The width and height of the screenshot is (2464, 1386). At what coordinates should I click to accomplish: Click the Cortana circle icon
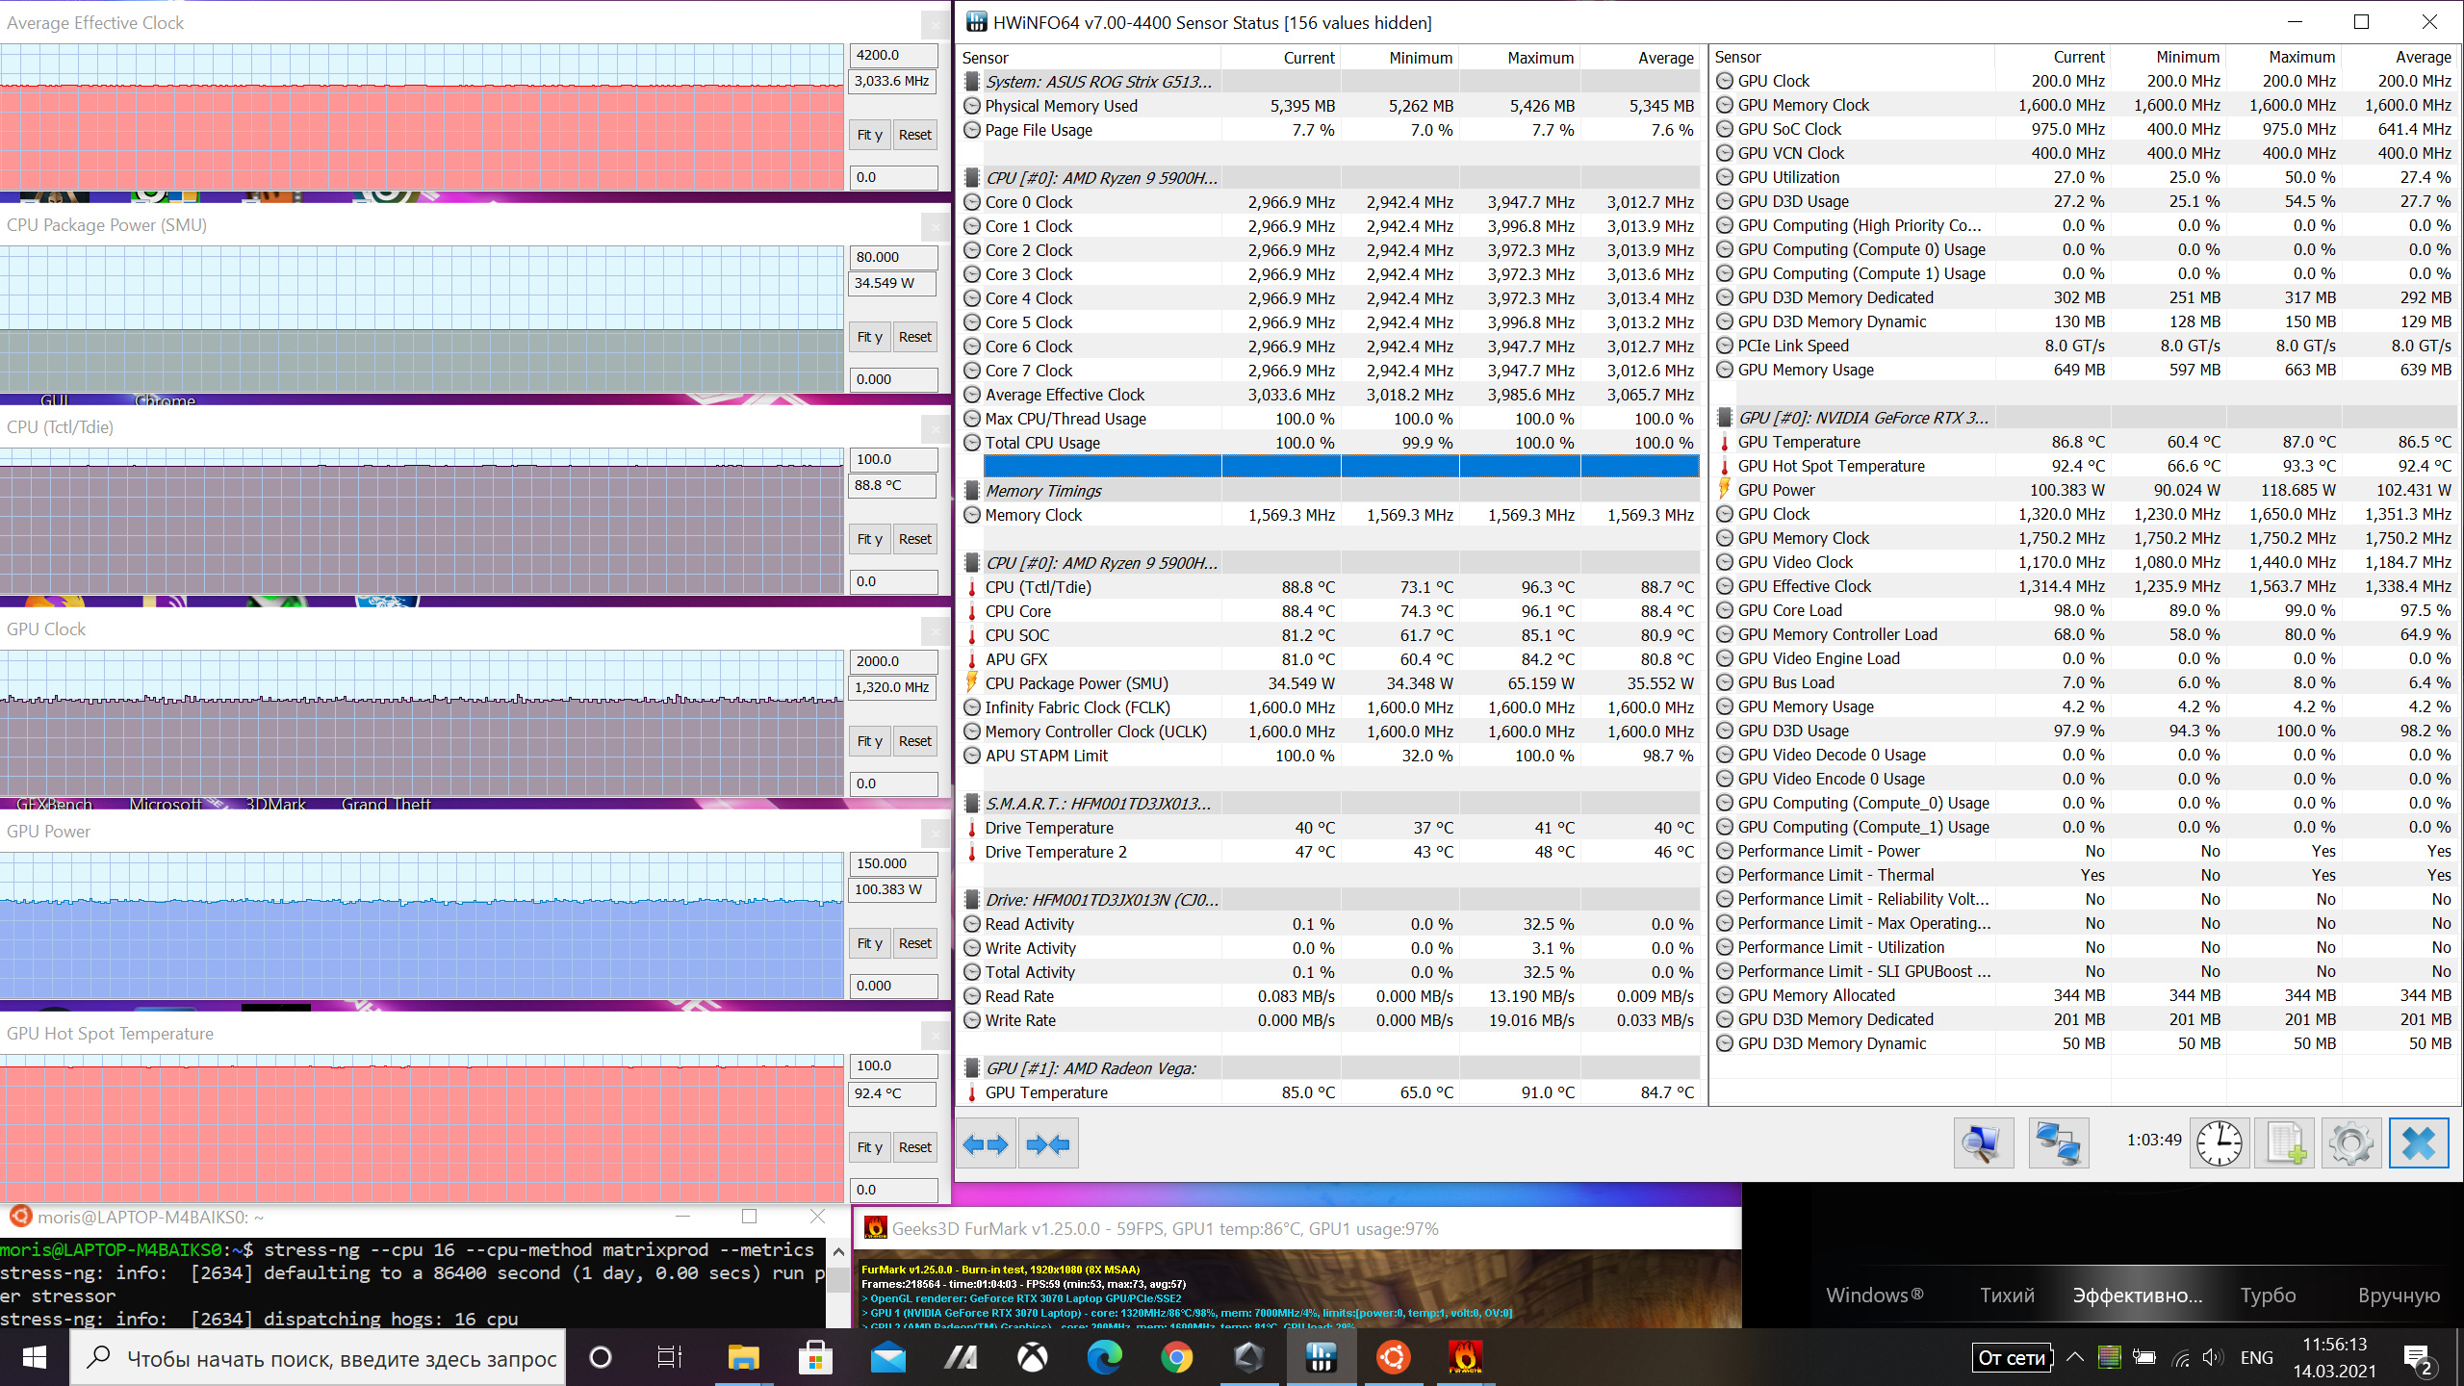(x=600, y=1358)
